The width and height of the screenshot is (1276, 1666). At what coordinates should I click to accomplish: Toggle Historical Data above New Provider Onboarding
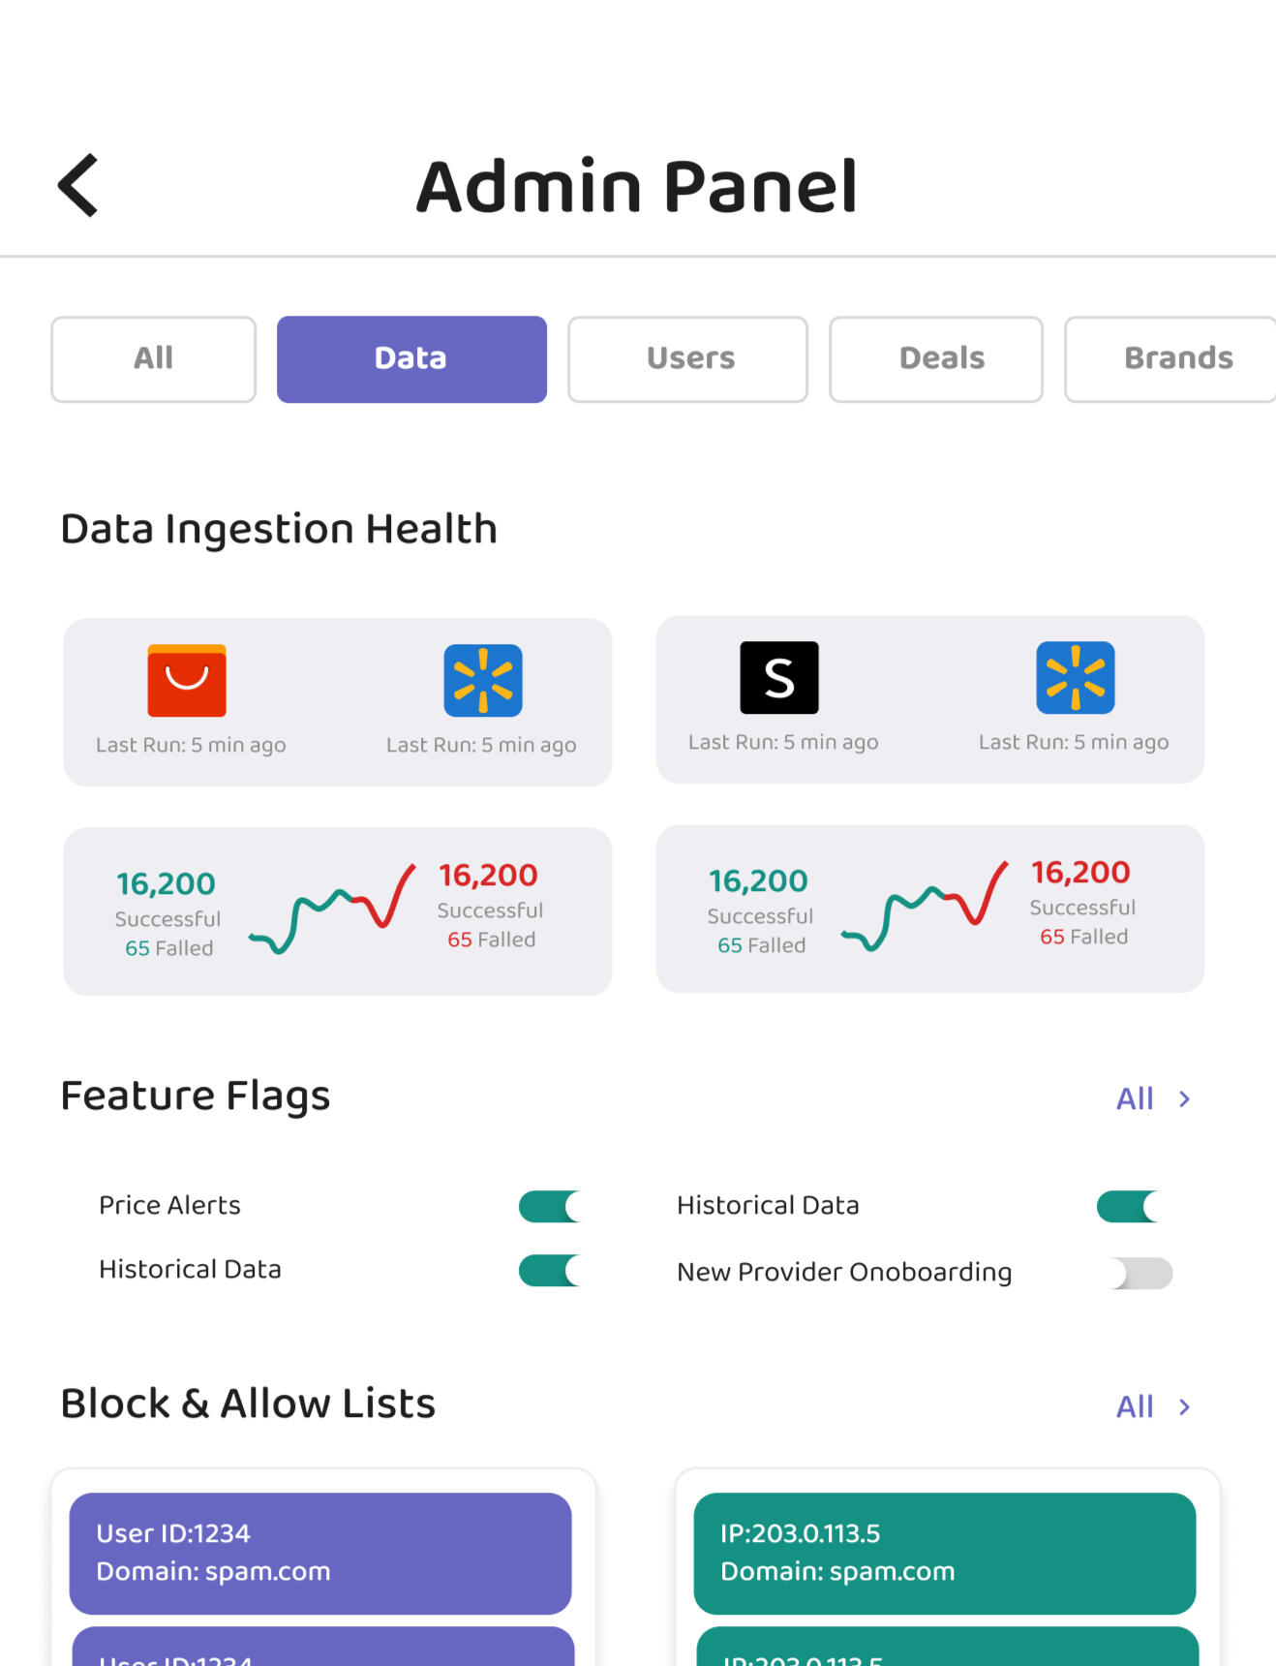tap(1128, 1207)
